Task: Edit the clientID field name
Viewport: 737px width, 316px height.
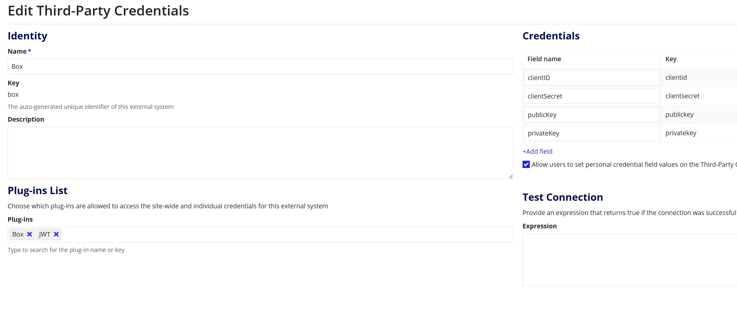Action: click(x=591, y=78)
